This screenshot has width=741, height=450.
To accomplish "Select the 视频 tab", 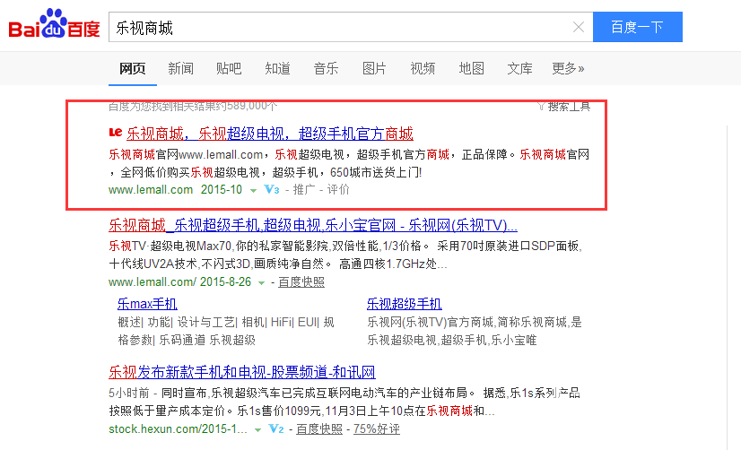I will tap(423, 68).
